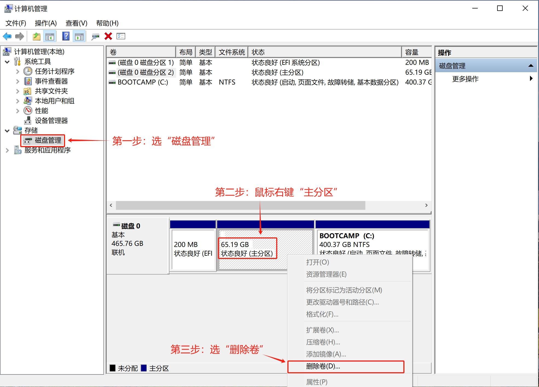Select 格式化(F) in the context menu

pos(322,314)
